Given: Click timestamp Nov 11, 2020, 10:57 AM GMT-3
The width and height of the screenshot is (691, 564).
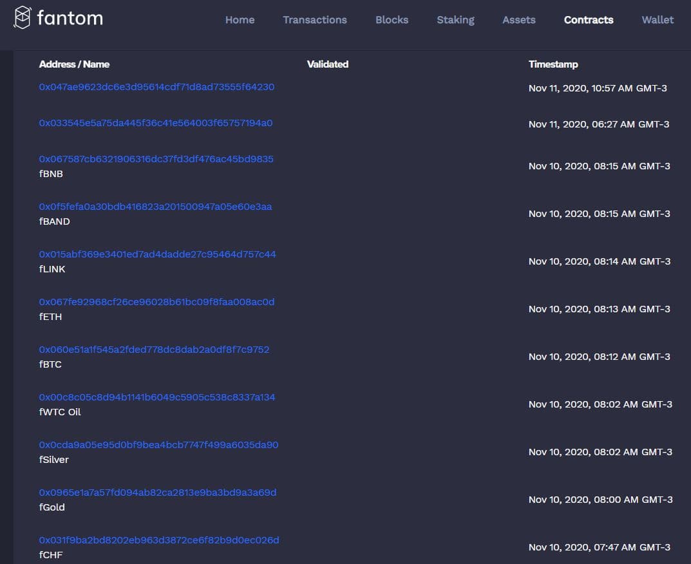Looking at the screenshot, I should coord(598,88).
